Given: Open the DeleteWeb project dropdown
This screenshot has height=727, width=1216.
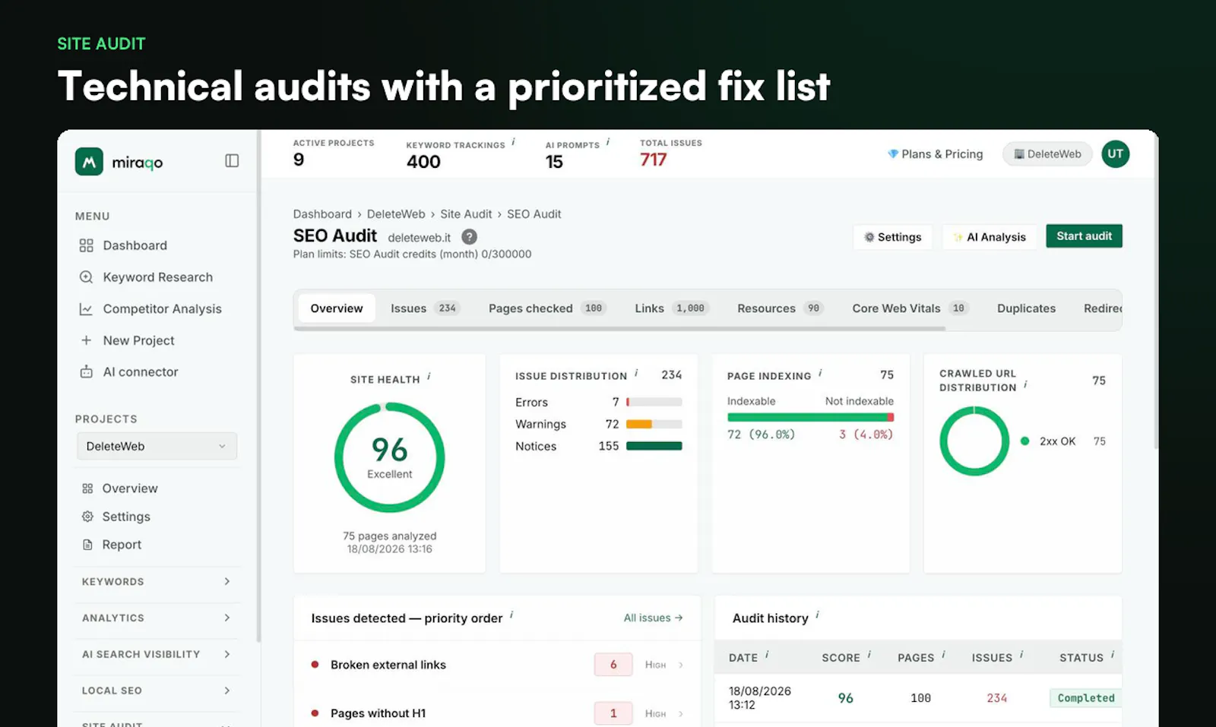Looking at the screenshot, I should tap(157, 446).
